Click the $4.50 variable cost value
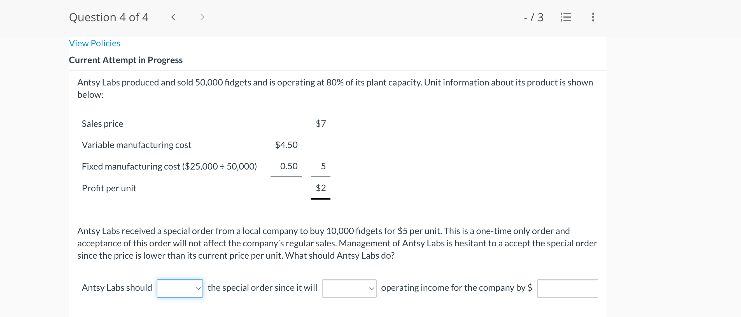 286,145
